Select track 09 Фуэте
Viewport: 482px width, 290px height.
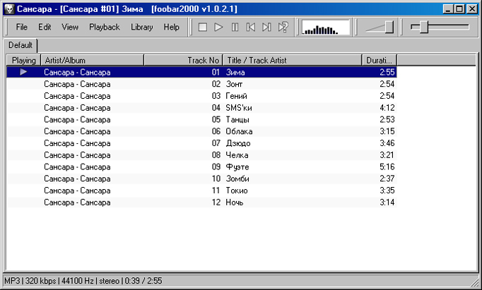201,167
